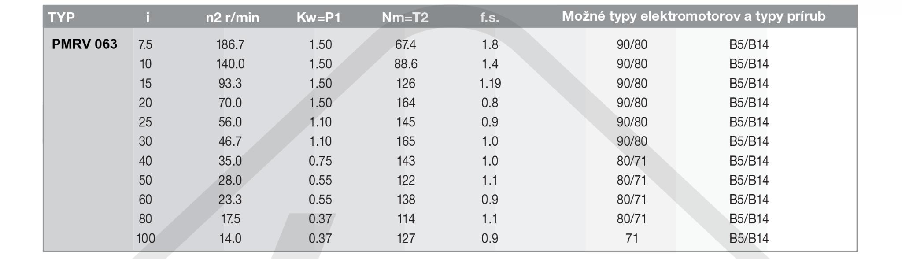Screen dimensions: 902x259
Task: Select B5/B14 flange in first row
Action: [x=749, y=44]
